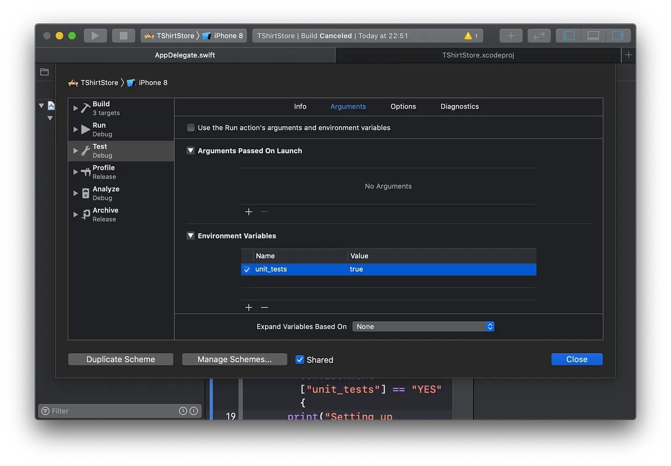Remove selected environment variable with minus
The height and width of the screenshot is (466, 671).
coord(265,307)
